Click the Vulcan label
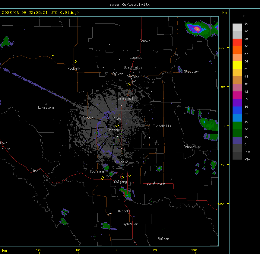Viewport: 260px width, 254px height. 164,239
